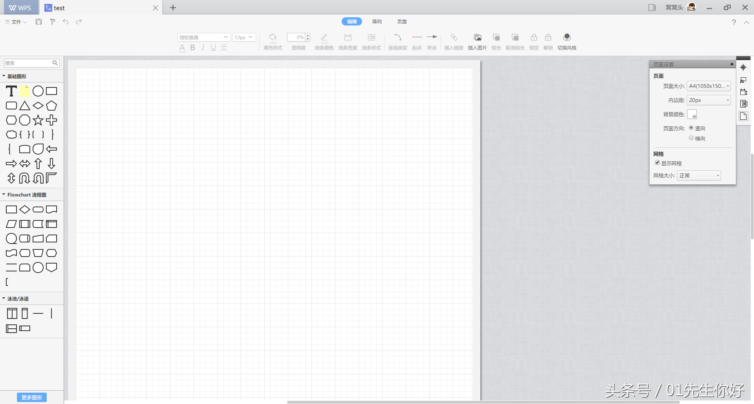The image size is (754, 404).
Task: Click the shape search field
Action: [32, 63]
